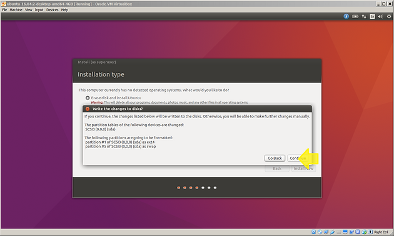Click the 'partition #1 ... as ext4' line
The height and width of the screenshot is (236, 394).
coord(120,142)
